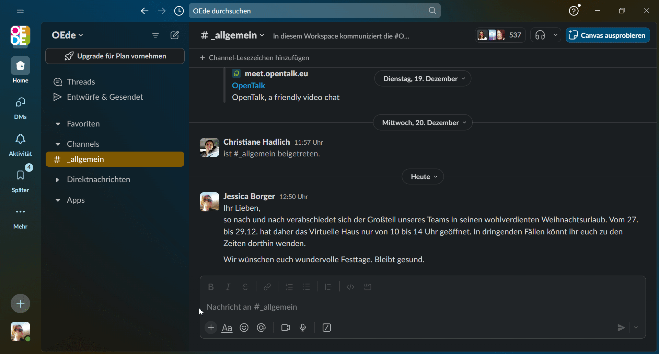Open the Heute date dropdown

423,177
